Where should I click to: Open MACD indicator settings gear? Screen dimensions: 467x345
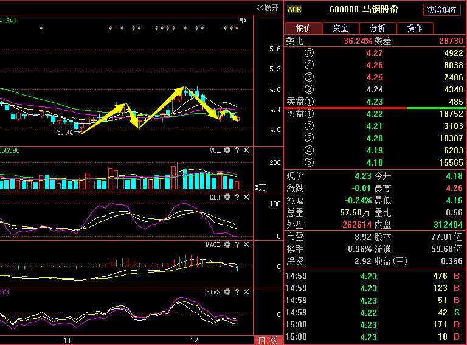pyautogui.click(x=227, y=245)
